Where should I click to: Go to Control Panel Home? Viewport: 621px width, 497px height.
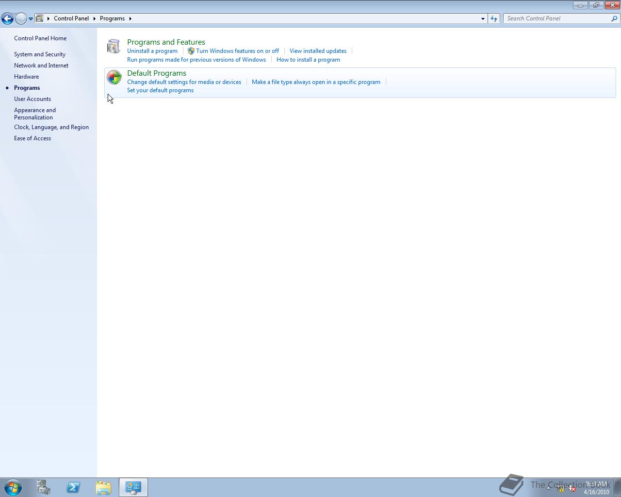pyautogui.click(x=40, y=38)
